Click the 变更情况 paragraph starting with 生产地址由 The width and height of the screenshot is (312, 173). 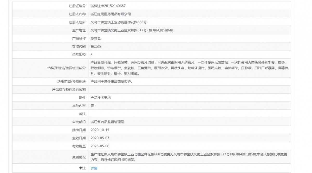(189, 157)
